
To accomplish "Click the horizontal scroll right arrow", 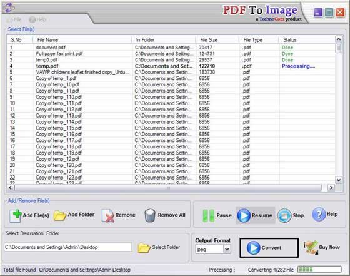I will pyautogui.click(x=331, y=188).
